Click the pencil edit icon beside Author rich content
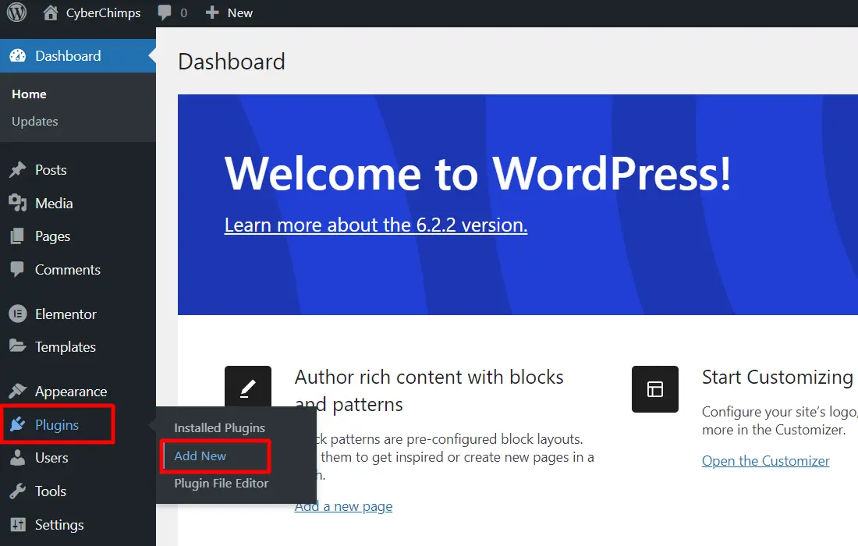Image resolution: width=858 pixels, height=546 pixels. [x=248, y=389]
